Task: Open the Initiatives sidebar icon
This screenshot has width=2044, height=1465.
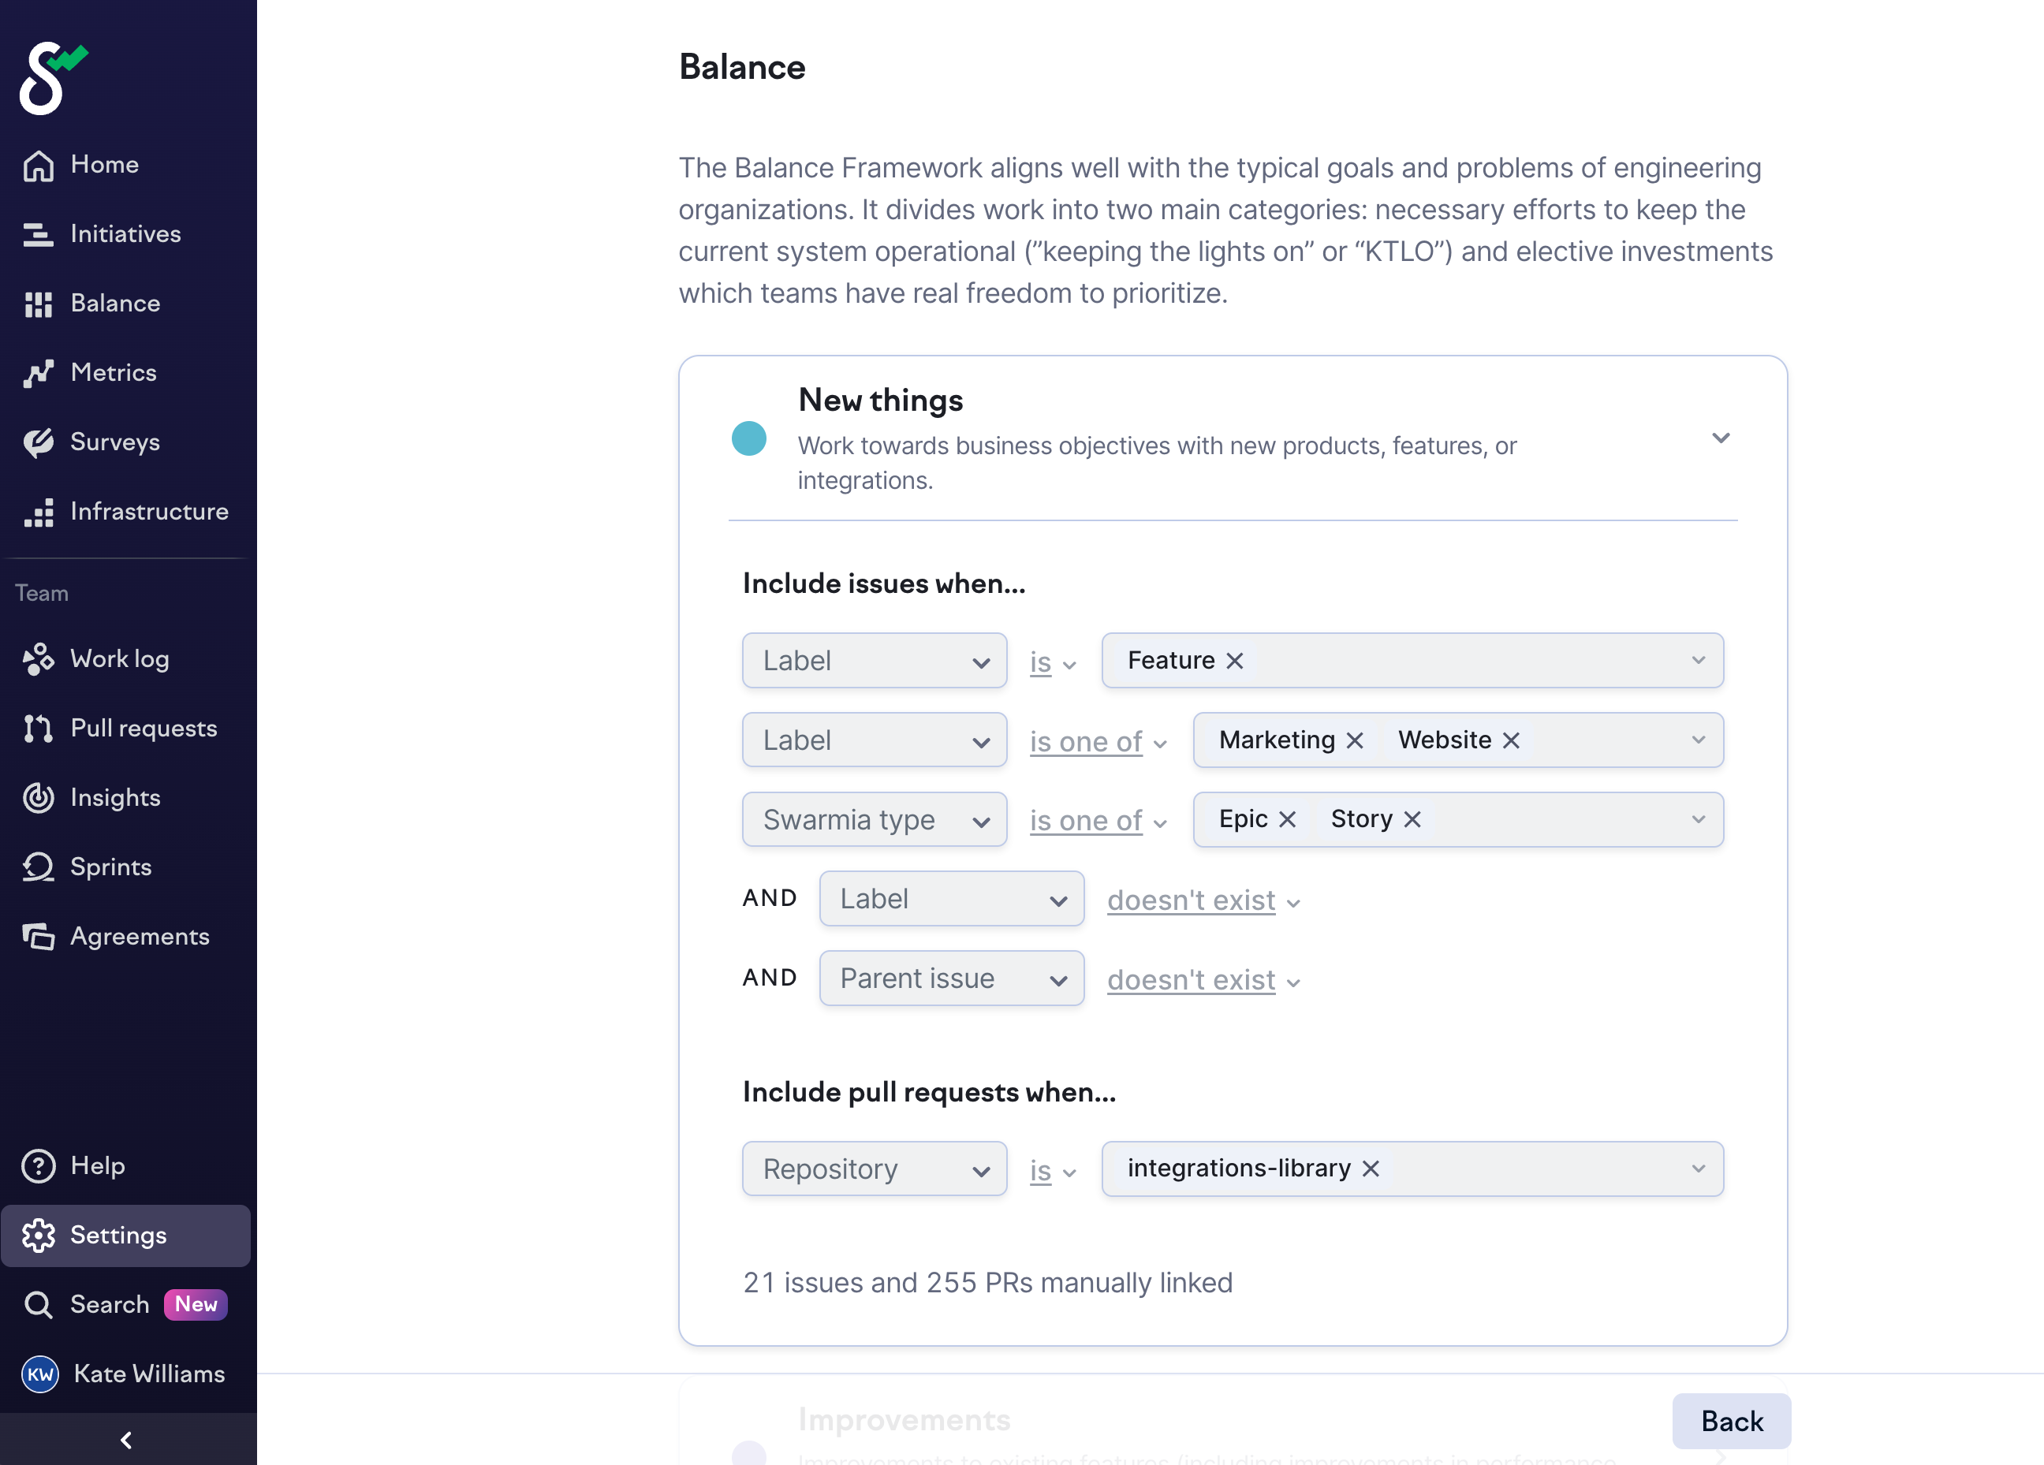Action: [x=38, y=234]
